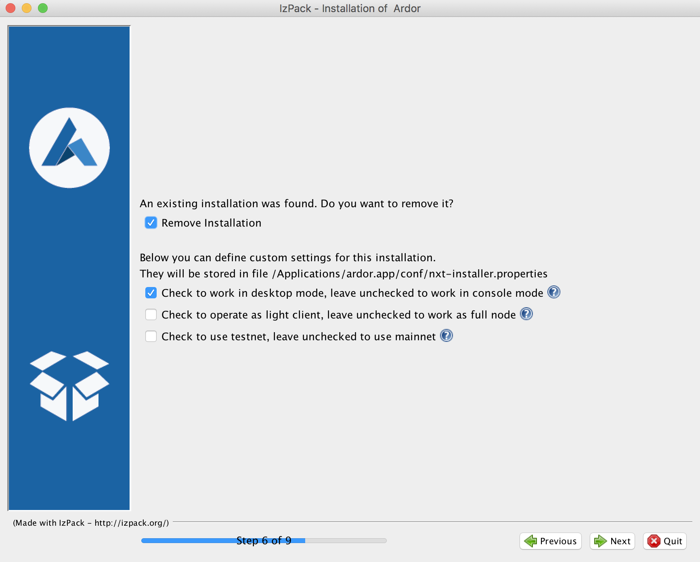Click the IzPack open box logo

pos(69,386)
